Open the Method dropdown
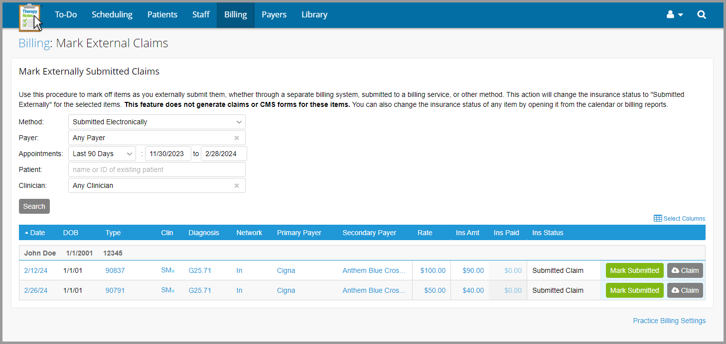This screenshot has width=726, height=344. click(x=156, y=121)
